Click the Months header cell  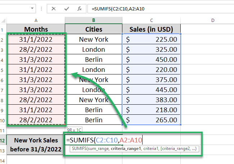point(36,29)
